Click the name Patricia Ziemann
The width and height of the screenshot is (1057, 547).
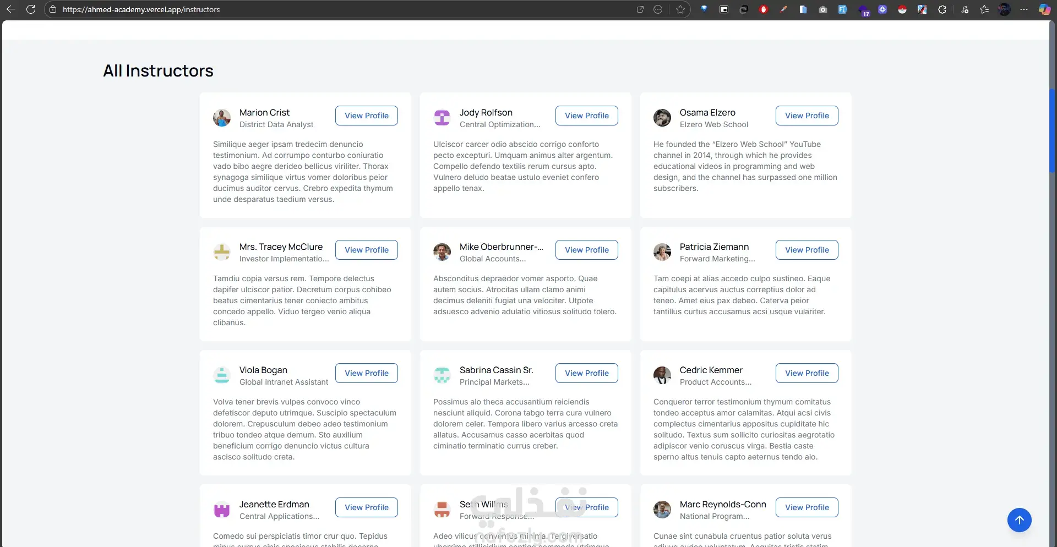(714, 247)
